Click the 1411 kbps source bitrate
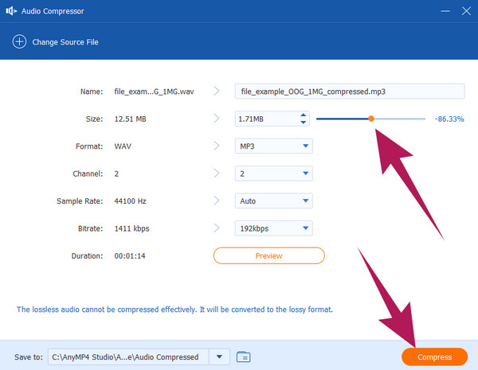This screenshot has height=370, width=478. point(131,228)
